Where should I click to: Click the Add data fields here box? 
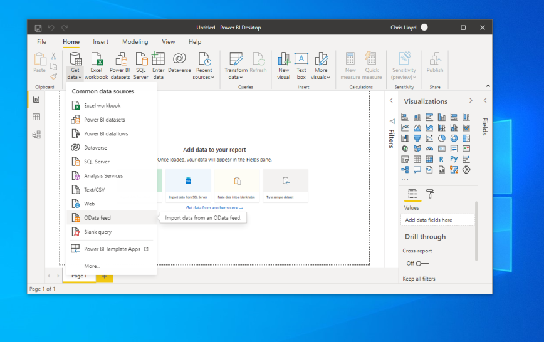click(437, 220)
